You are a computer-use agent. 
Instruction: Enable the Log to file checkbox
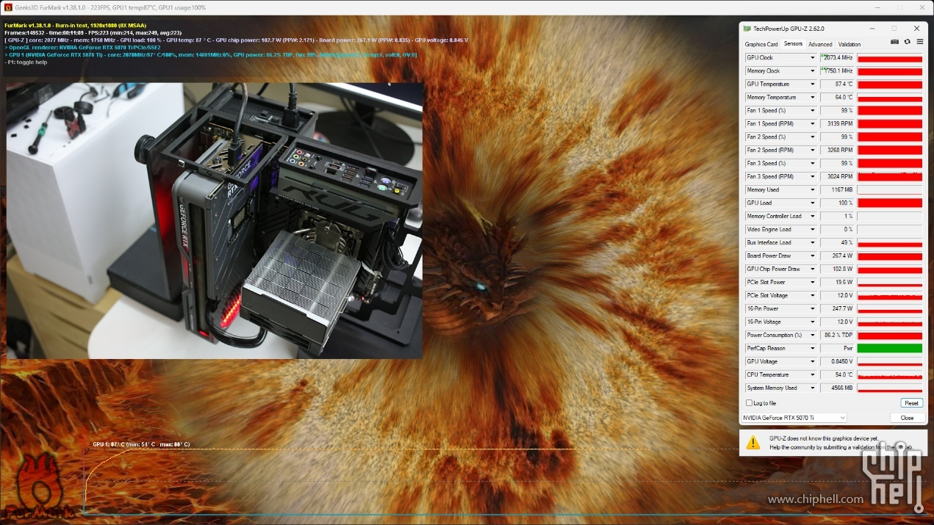(749, 403)
